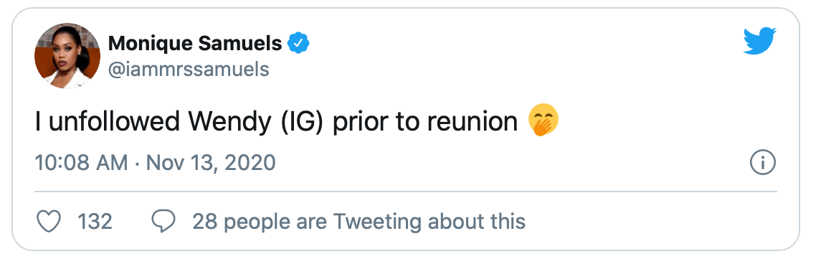Click the Nov 13, 2020 date
This screenshot has width=816, height=264.
pyautogui.click(x=211, y=164)
